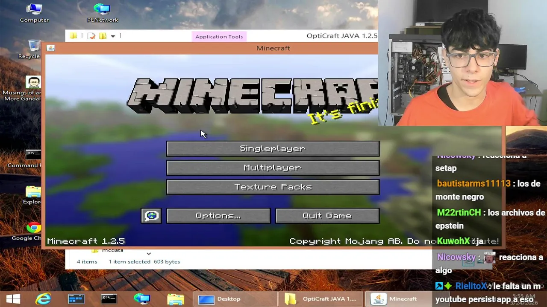The width and height of the screenshot is (547, 307).
Task: Open the Texture Packs screen
Action: click(273, 187)
